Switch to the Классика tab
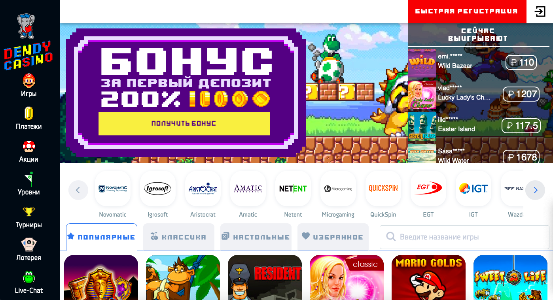 (178, 237)
